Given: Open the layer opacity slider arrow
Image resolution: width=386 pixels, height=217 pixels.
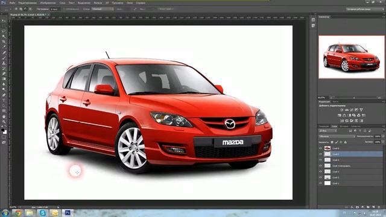Looking at the screenshot, I should pyautogui.click(x=383, y=136).
